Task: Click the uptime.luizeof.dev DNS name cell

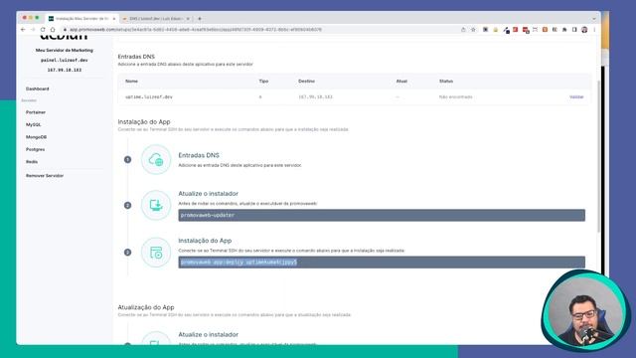Action: pos(149,97)
